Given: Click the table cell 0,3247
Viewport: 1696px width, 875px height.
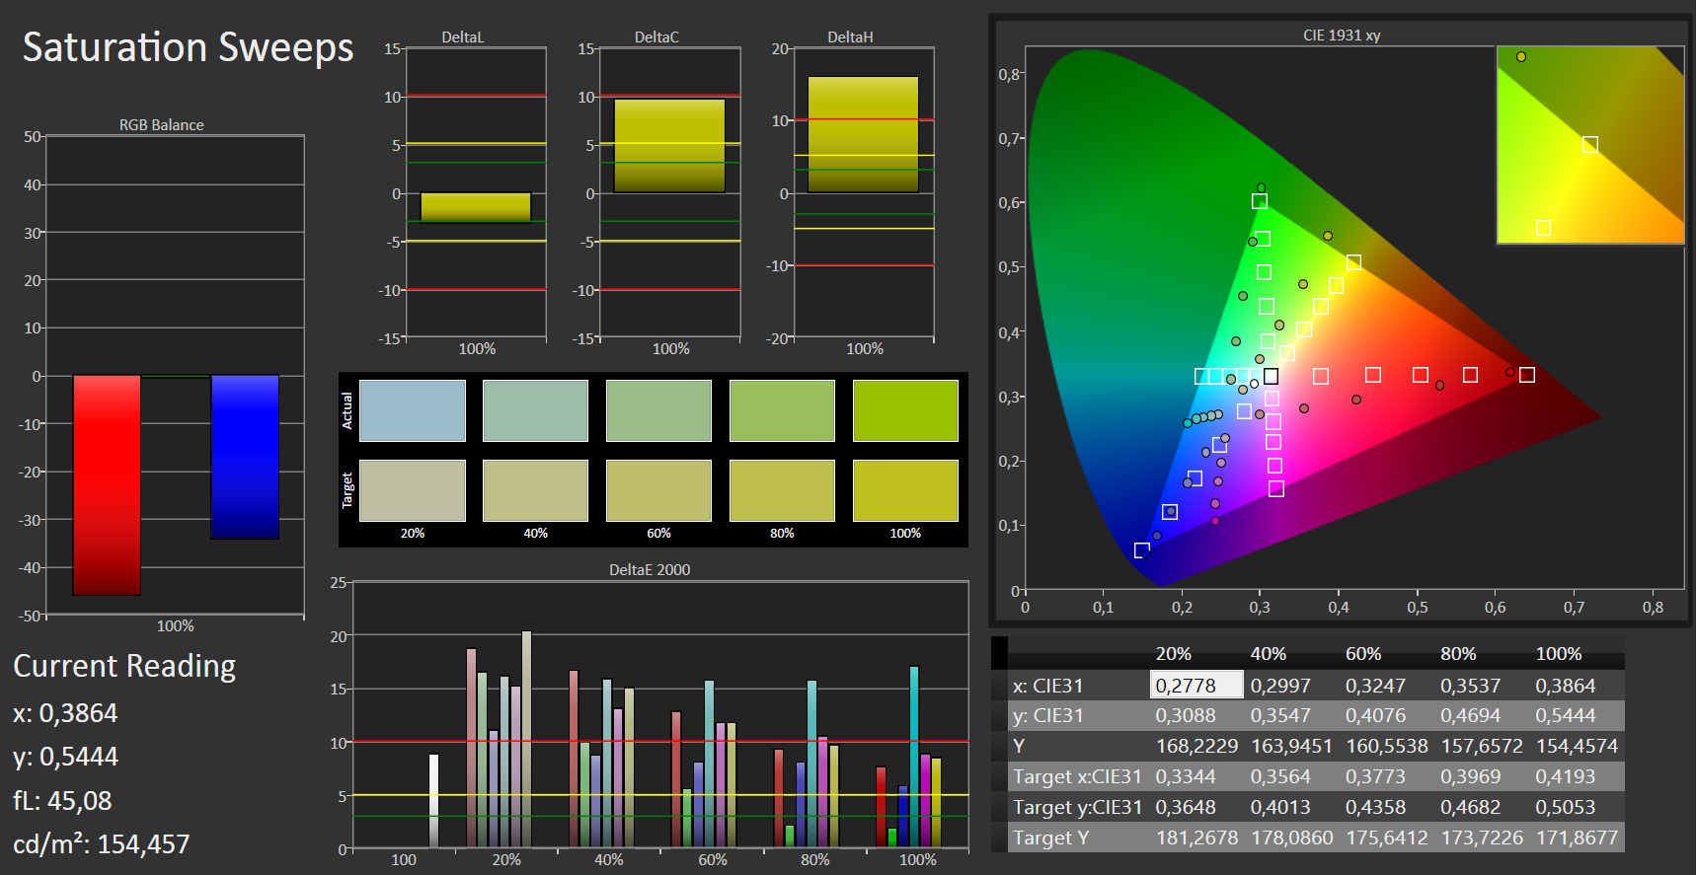Looking at the screenshot, I should coord(1375,686).
